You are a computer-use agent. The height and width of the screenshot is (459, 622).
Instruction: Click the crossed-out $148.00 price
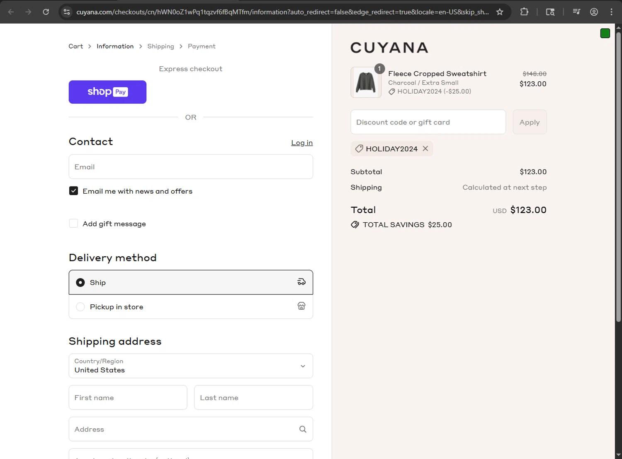(x=535, y=74)
